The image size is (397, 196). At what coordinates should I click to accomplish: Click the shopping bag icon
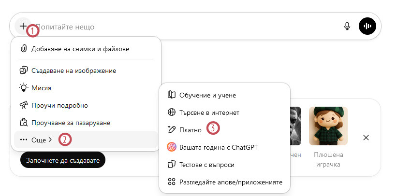(23, 123)
